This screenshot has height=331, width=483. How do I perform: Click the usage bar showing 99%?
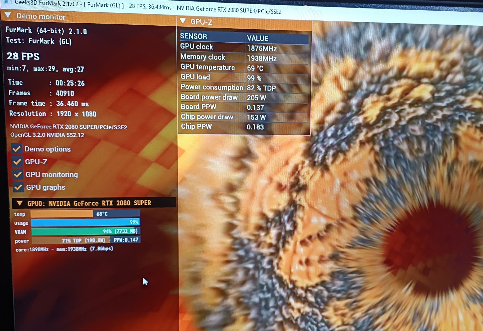[x=85, y=222]
